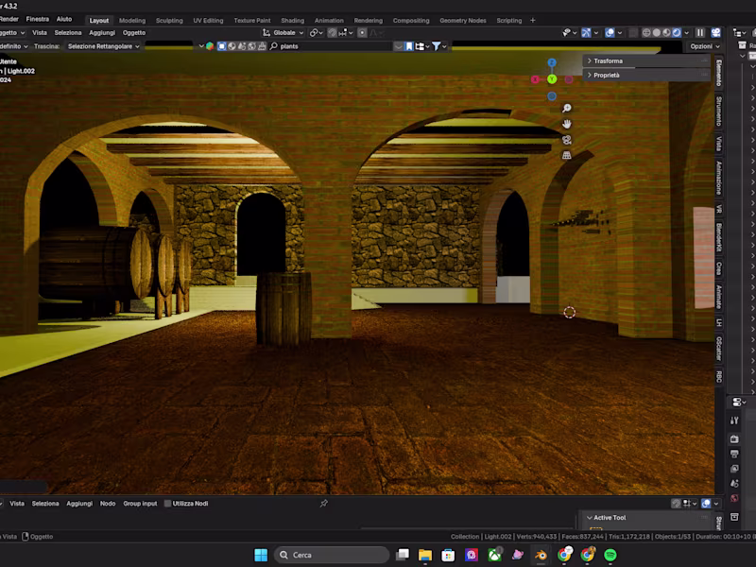Open the Selezione Rettangolare dropdown

[103, 46]
